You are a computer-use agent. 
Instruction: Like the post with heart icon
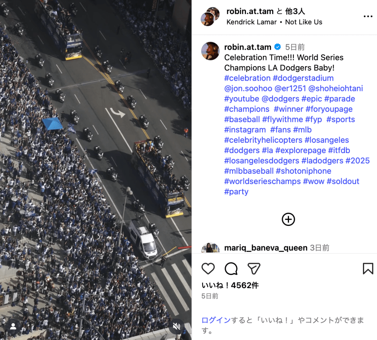coord(208,268)
